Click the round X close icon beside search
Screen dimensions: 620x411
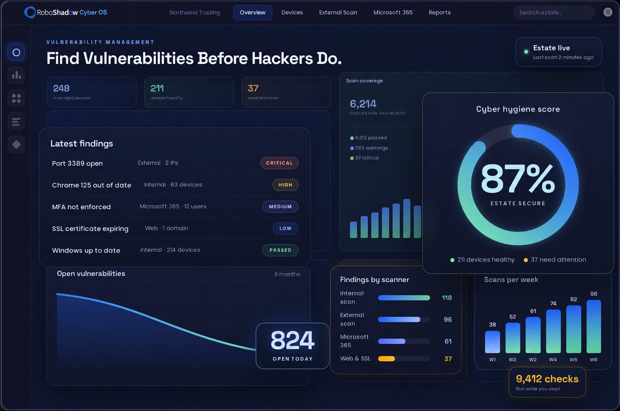pyautogui.click(x=608, y=12)
